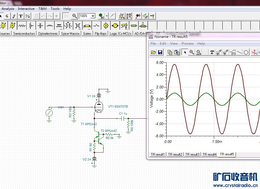This screenshot has width=260, height=189.
Task: Place the Z impedance block component
Action: tap(143, 25)
